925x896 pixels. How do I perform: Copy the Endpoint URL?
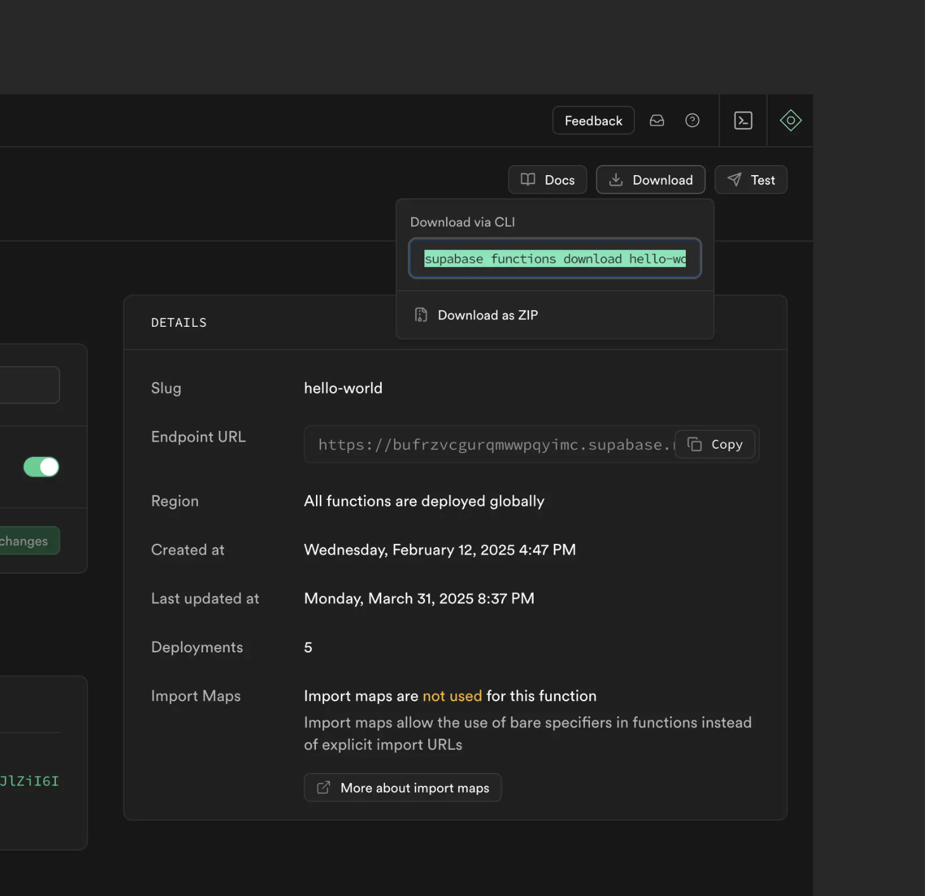[714, 444]
